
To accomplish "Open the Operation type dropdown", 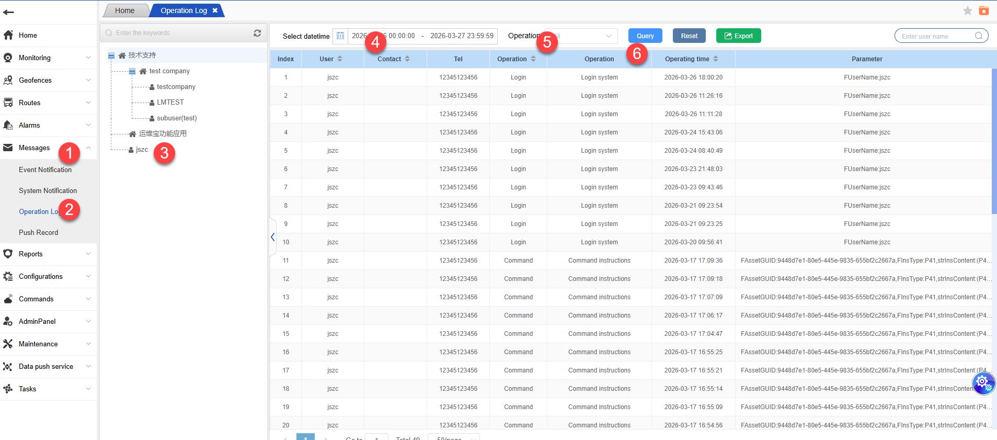I will [581, 36].
